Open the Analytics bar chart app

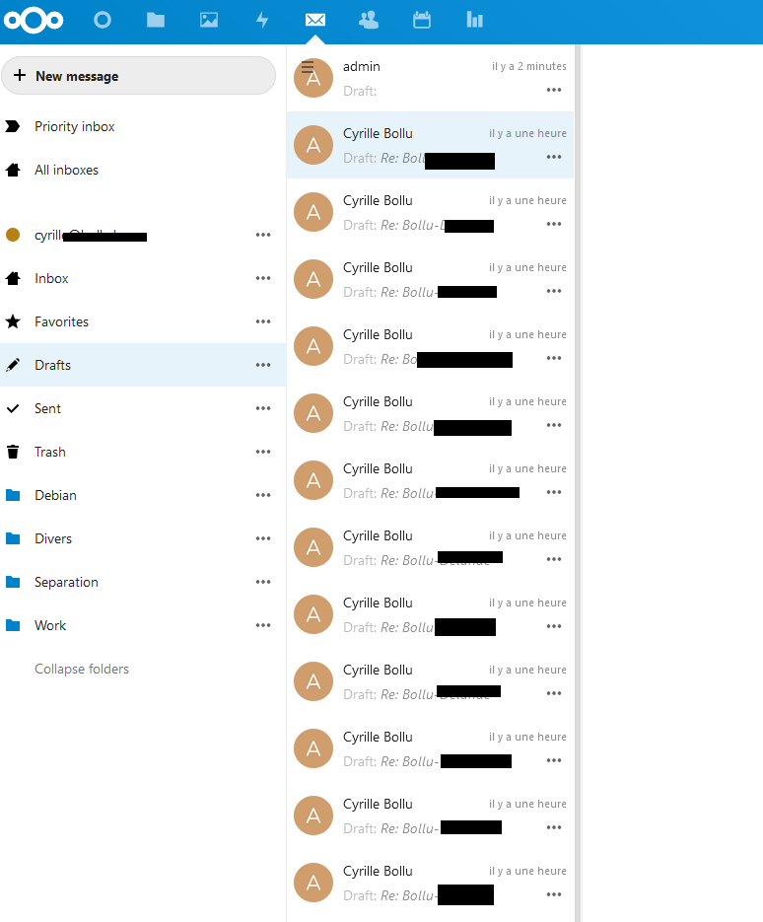474,20
